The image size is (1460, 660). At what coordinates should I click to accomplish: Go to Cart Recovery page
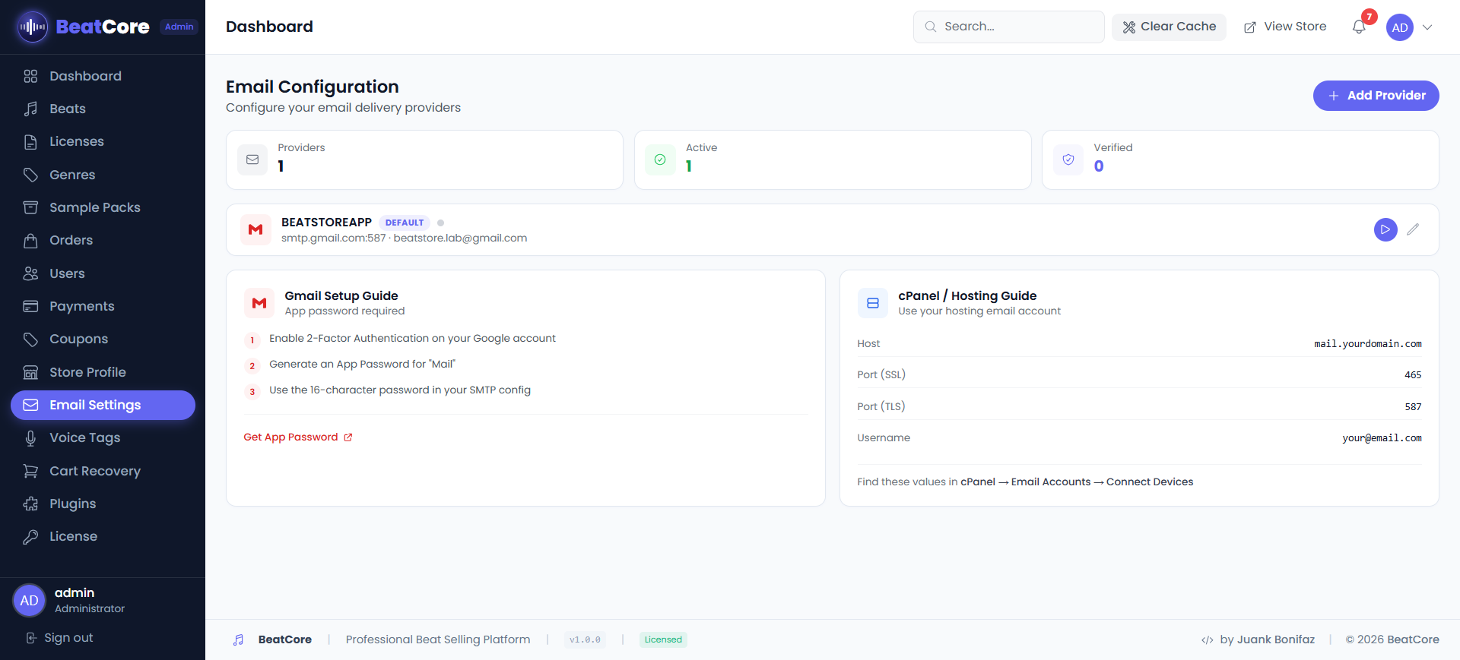pyautogui.click(x=94, y=471)
